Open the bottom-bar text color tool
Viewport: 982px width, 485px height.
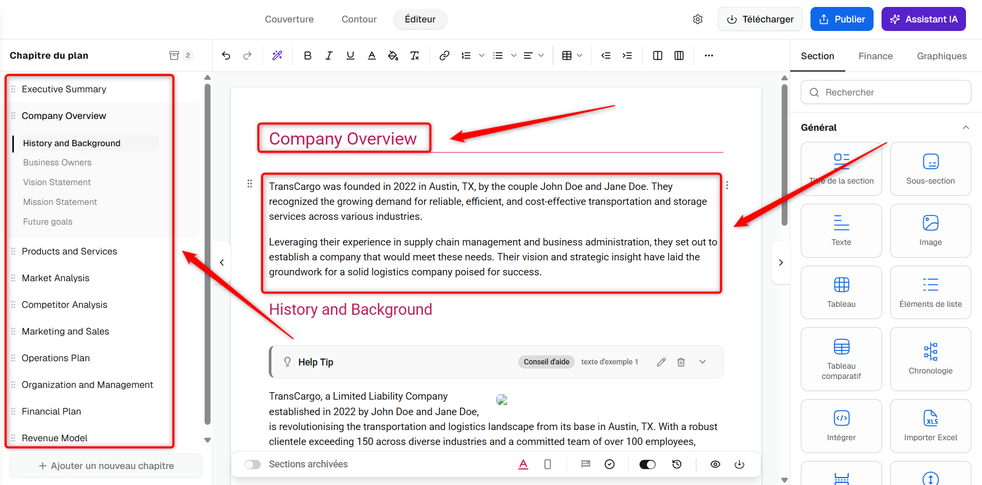(x=524, y=464)
